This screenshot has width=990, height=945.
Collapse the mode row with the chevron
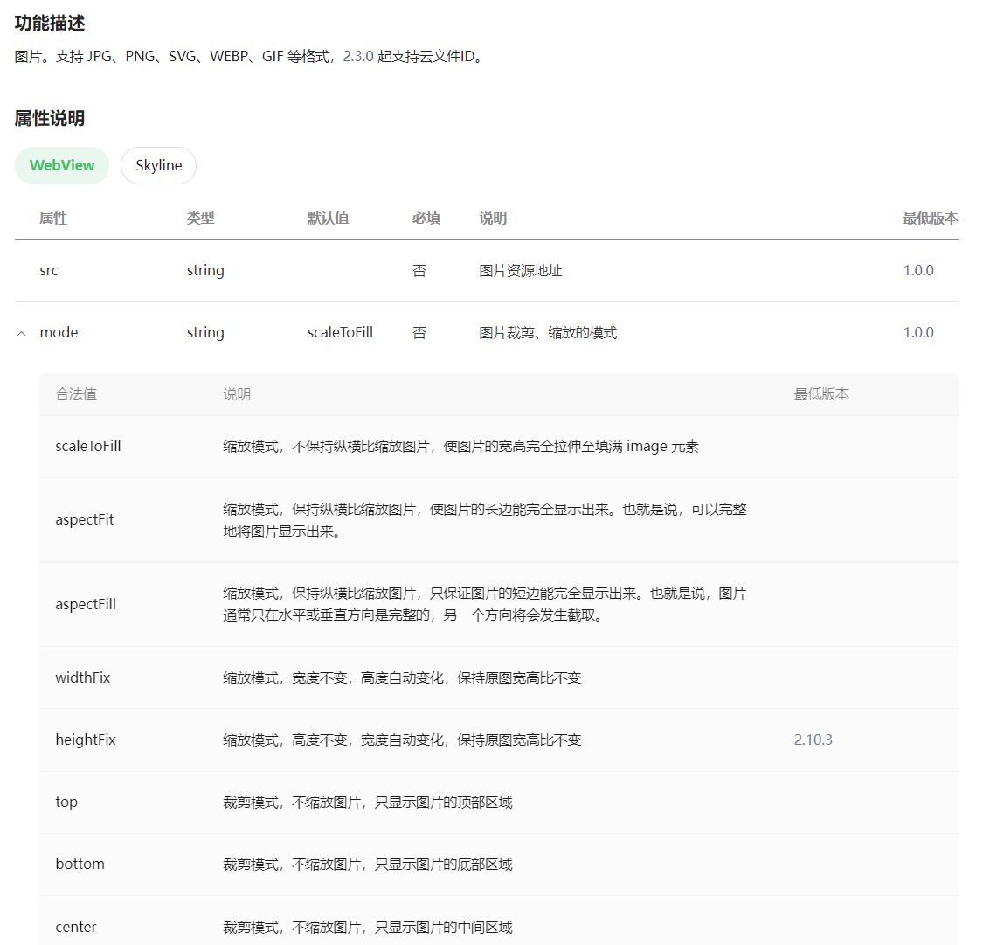[x=22, y=334]
